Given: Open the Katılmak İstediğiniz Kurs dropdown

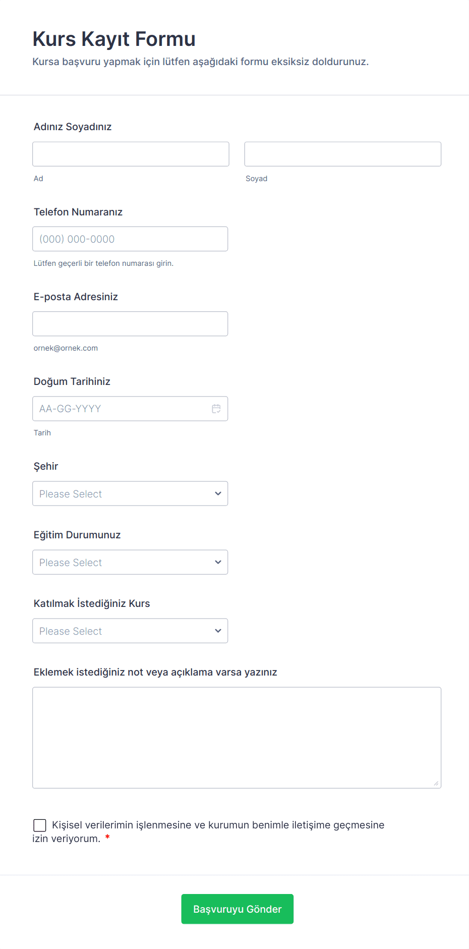Looking at the screenshot, I should (130, 631).
